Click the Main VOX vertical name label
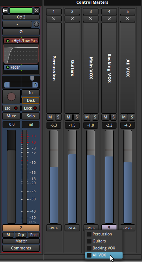 point(91,68)
